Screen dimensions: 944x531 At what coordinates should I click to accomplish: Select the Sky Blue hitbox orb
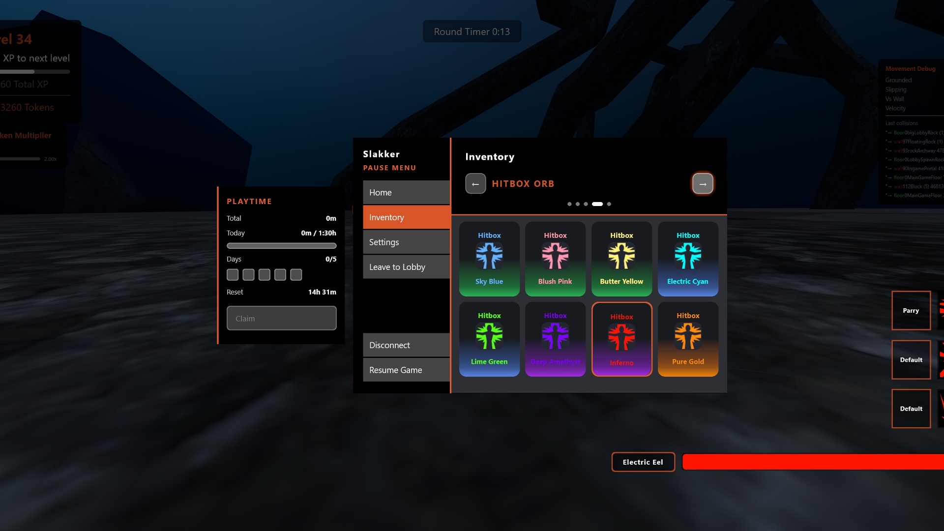click(x=489, y=259)
